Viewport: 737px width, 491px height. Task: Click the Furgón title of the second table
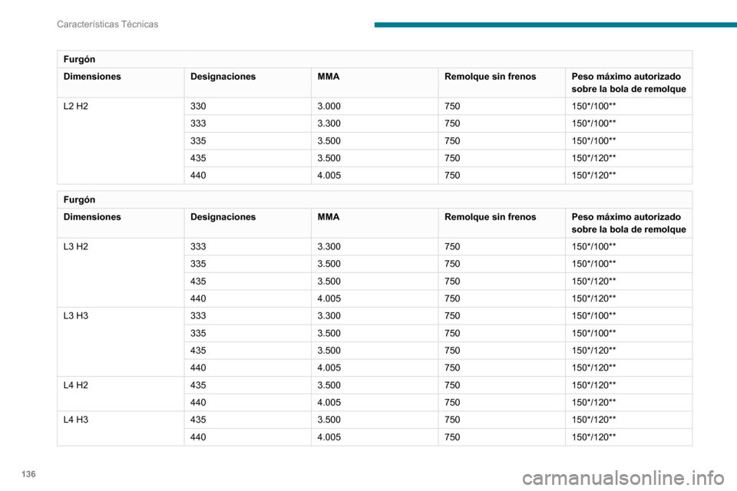(x=78, y=199)
